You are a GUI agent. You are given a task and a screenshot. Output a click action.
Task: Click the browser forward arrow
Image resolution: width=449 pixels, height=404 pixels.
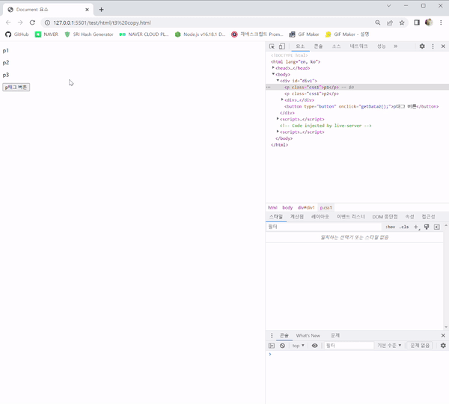[20, 22]
